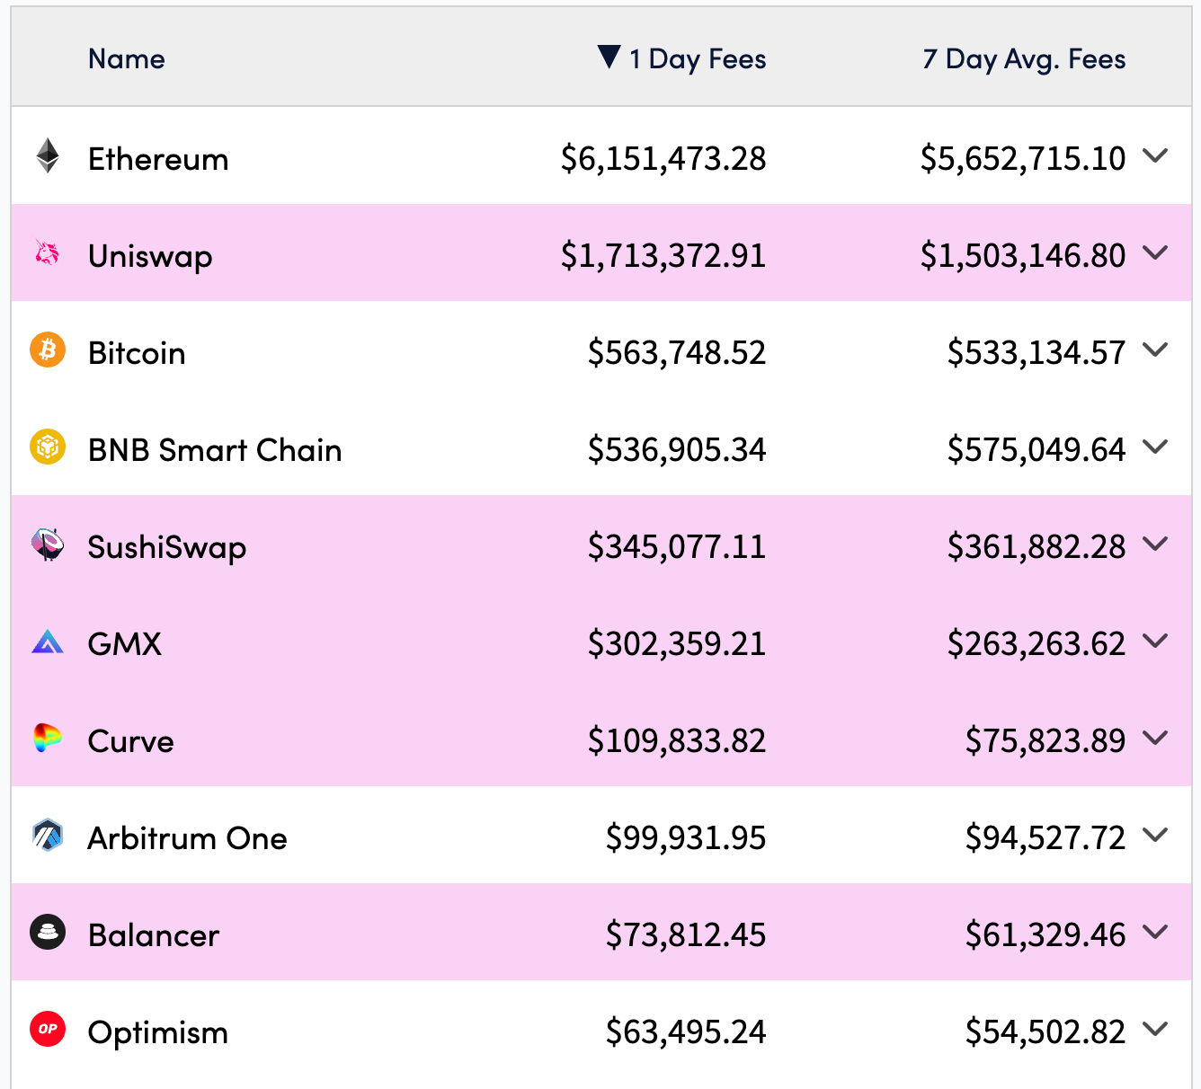1201x1089 pixels.
Task: Expand the Balancer row chevron
Action: (x=1155, y=933)
